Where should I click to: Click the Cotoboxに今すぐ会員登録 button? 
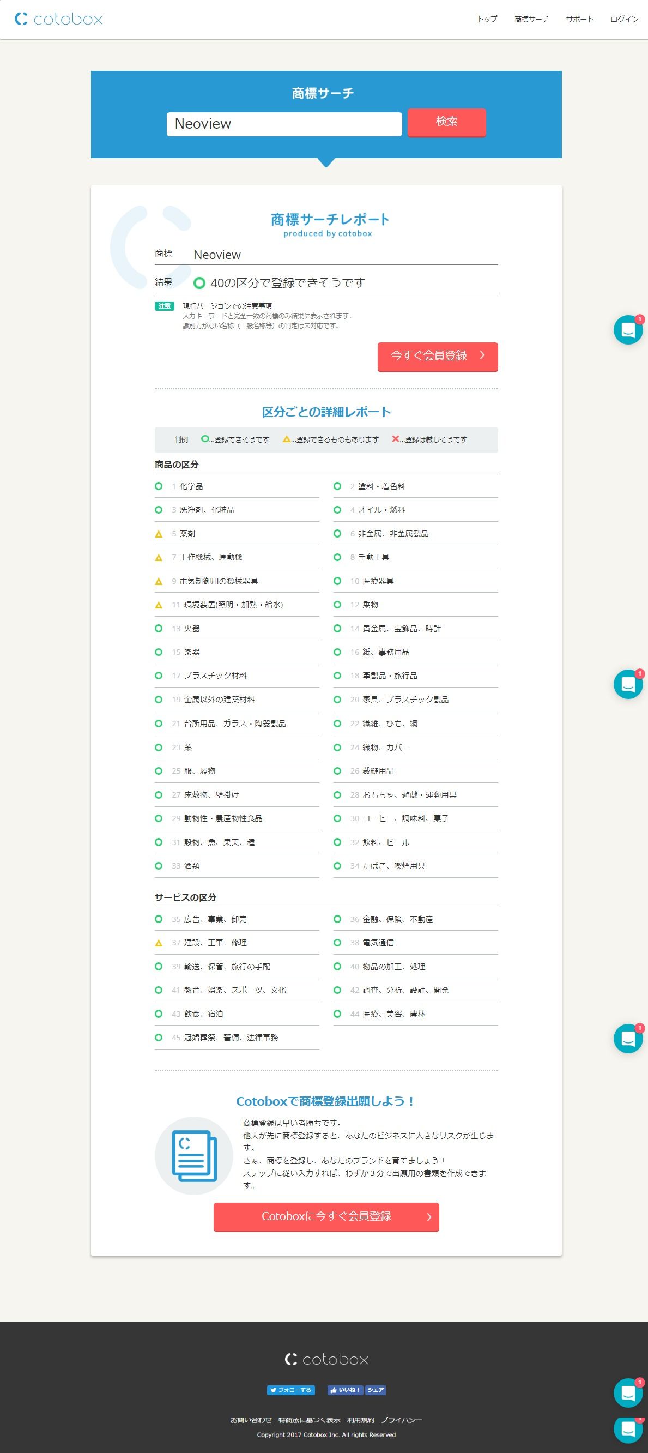[326, 1217]
